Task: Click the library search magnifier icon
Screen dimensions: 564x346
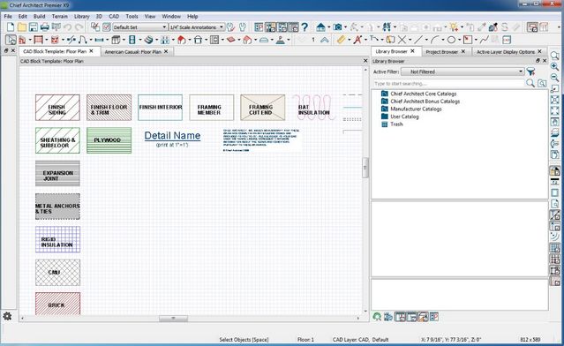Action: point(530,84)
